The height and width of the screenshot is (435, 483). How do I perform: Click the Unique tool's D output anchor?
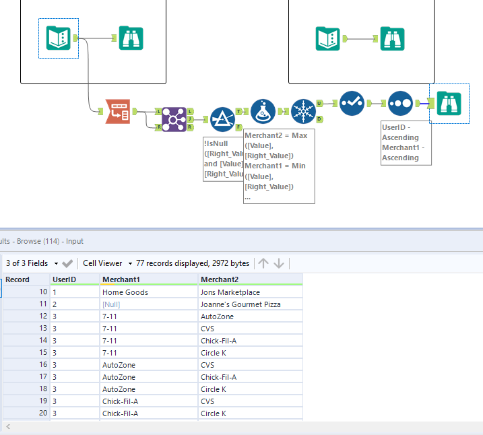[x=319, y=119]
